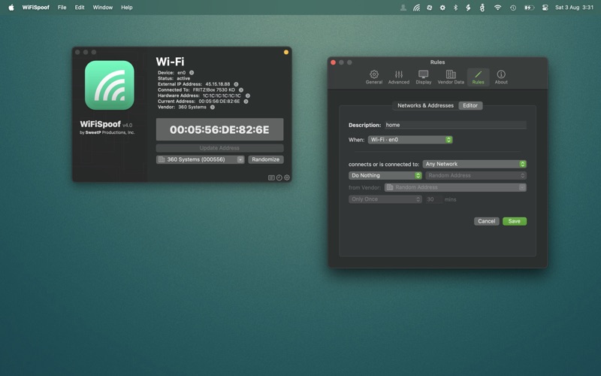Screen dimensions: 601x376
Task: Click the lightning bolt icon in menu bar
Action: pos(468,8)
